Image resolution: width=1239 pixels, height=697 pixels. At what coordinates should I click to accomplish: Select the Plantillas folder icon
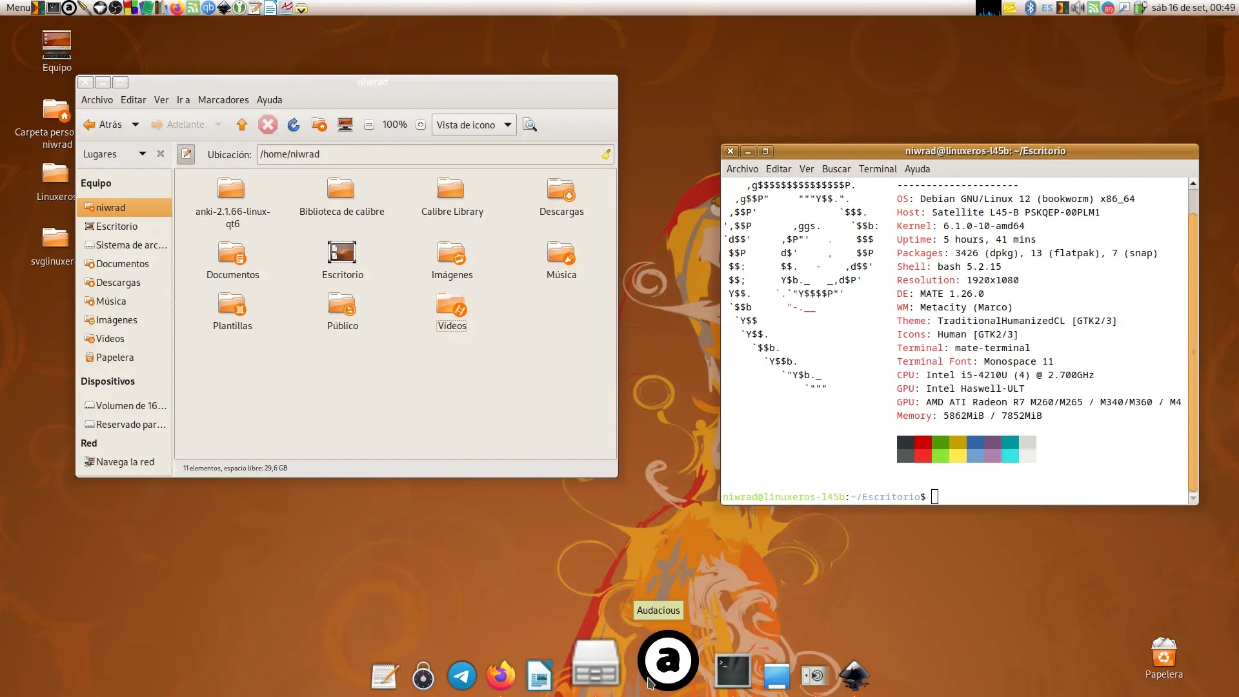[x=232, y=303]
